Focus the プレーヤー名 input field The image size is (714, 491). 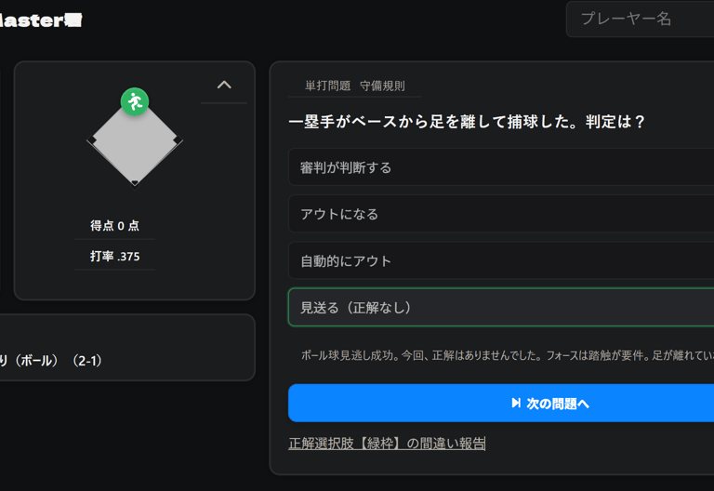pyautogui.click(x=641, y=19)
